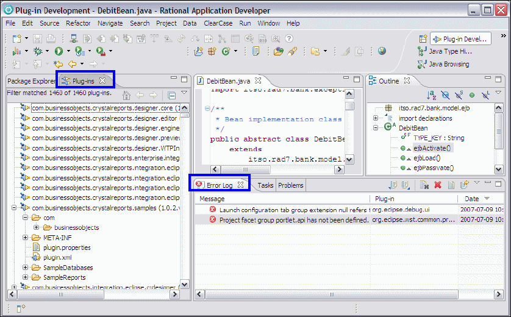
Task: Switch to the Problems tab
Action: 290,185
